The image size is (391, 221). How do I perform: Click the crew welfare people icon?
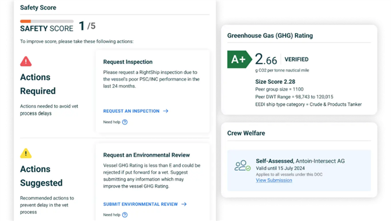tap(242, 166)
